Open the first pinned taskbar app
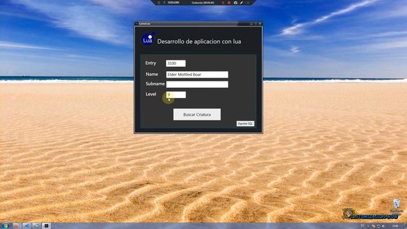Image resolution: width=407 pixels, height=229 pixels. (x=17, y=226)
